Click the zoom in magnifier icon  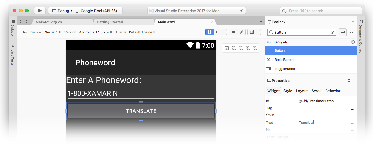pos(248,48)
